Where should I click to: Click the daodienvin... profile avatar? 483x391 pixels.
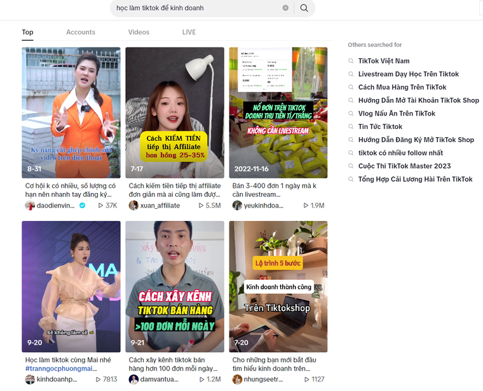click(30, 206)
